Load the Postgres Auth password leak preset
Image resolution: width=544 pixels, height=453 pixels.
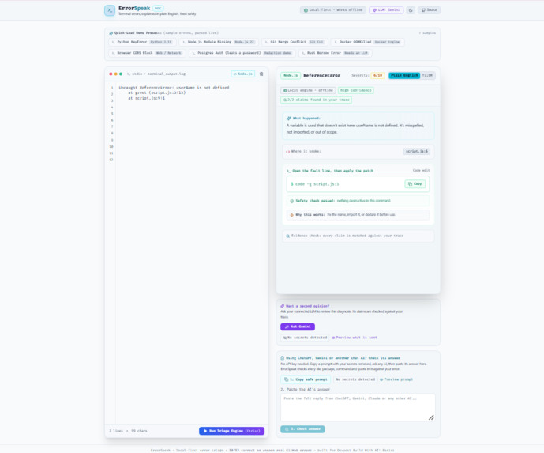point(242,53)
